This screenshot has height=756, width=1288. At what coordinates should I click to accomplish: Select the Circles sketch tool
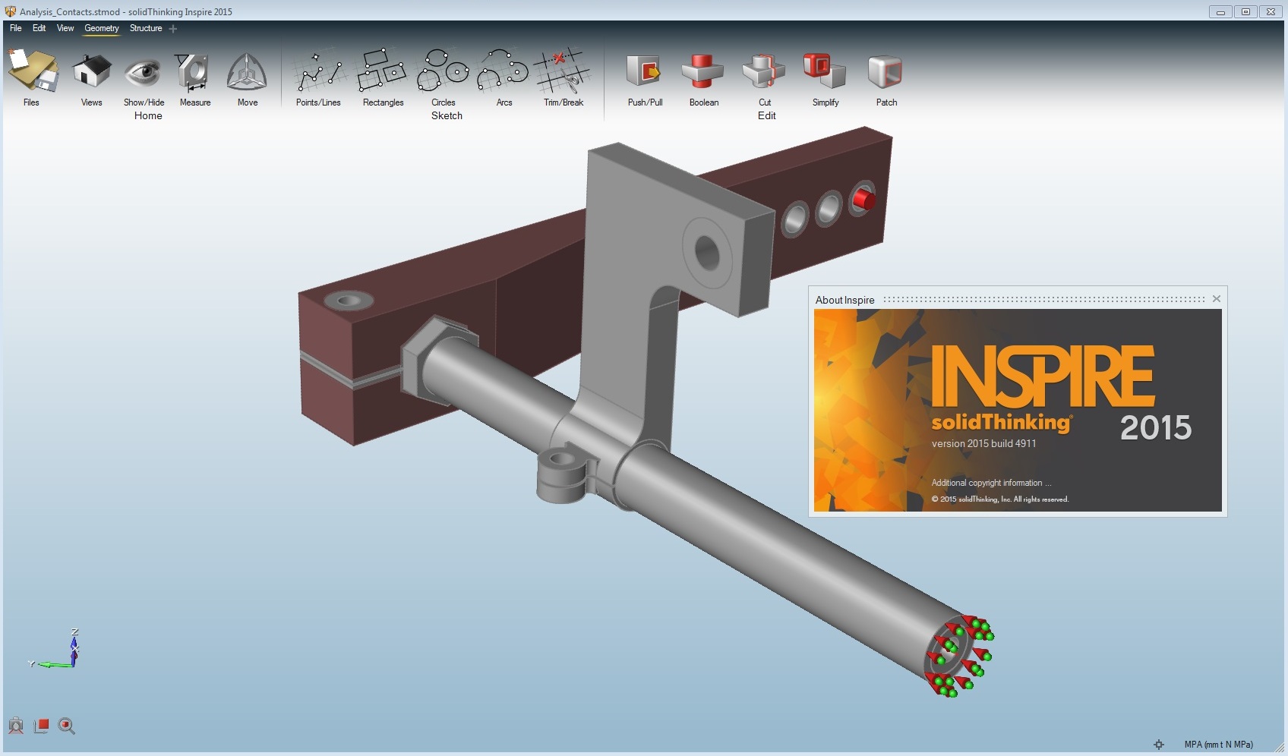(x=444, y=71)
